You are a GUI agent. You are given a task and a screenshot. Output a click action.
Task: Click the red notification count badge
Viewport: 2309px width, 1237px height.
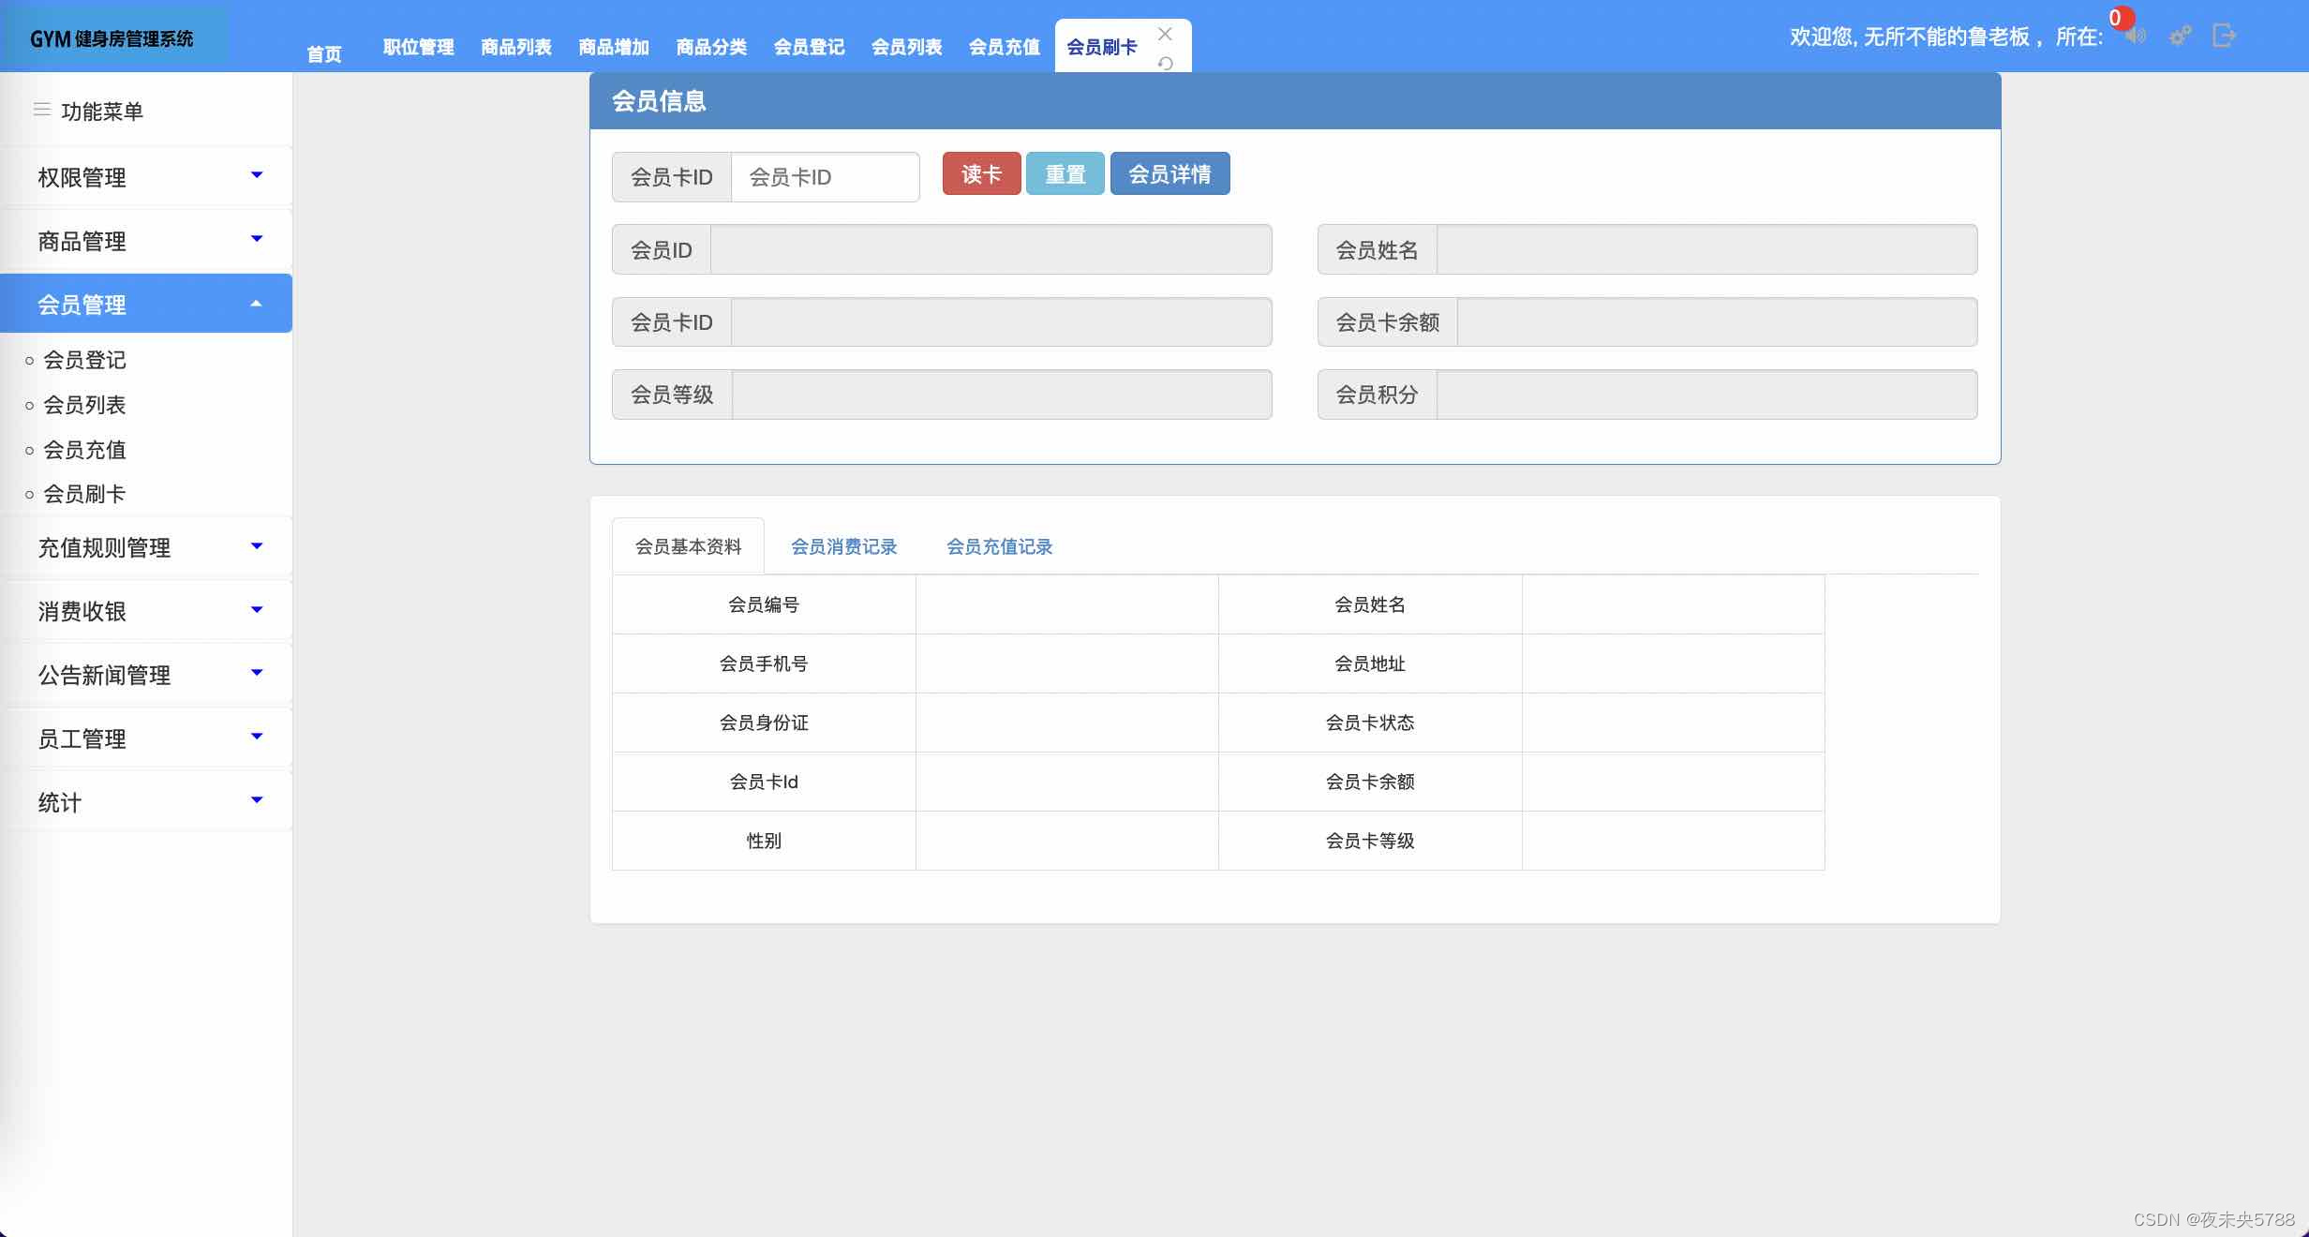[x=2120, y=18]
